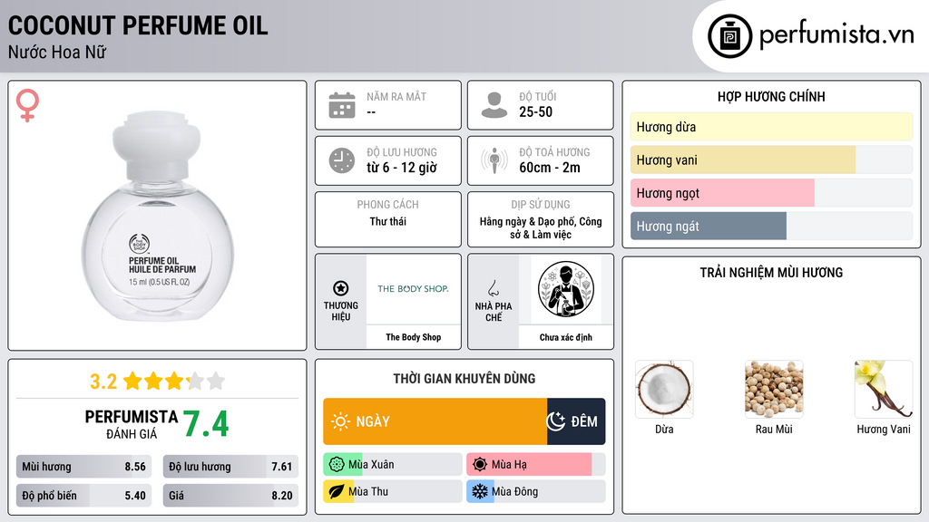The width and height of the screenshot is (929, 522).
Task: Click the perfumer silhouette illustration
Action: pos(566,289)
